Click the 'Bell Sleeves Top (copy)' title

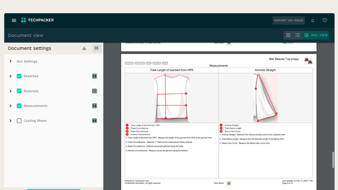pyautogui.click(x=284, y=59)
